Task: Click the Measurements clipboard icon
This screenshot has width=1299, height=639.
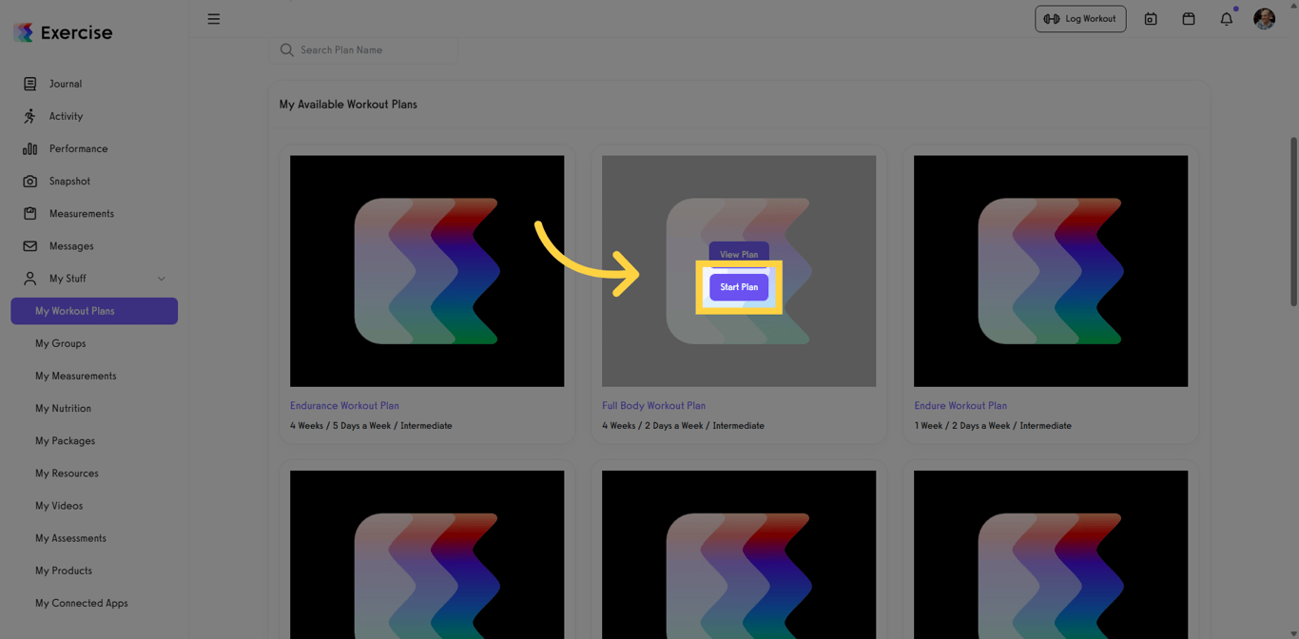Action: pyautogui.click(x=30, y=213)
